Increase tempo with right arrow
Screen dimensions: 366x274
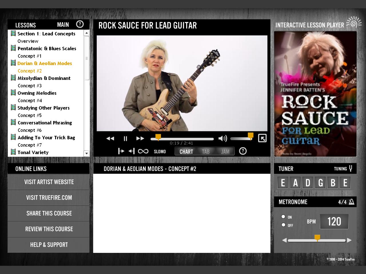349,240
